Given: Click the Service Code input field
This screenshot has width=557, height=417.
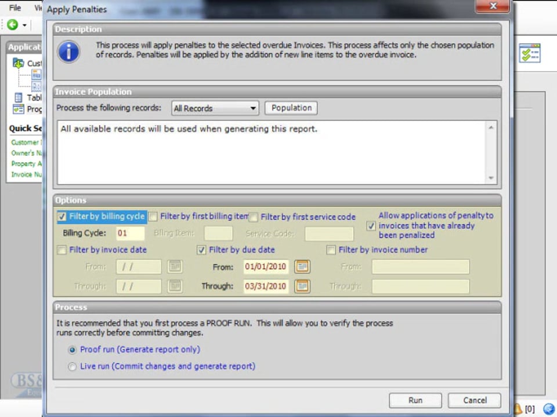Looking at the screenshot, I should click(x=329, y=233).
